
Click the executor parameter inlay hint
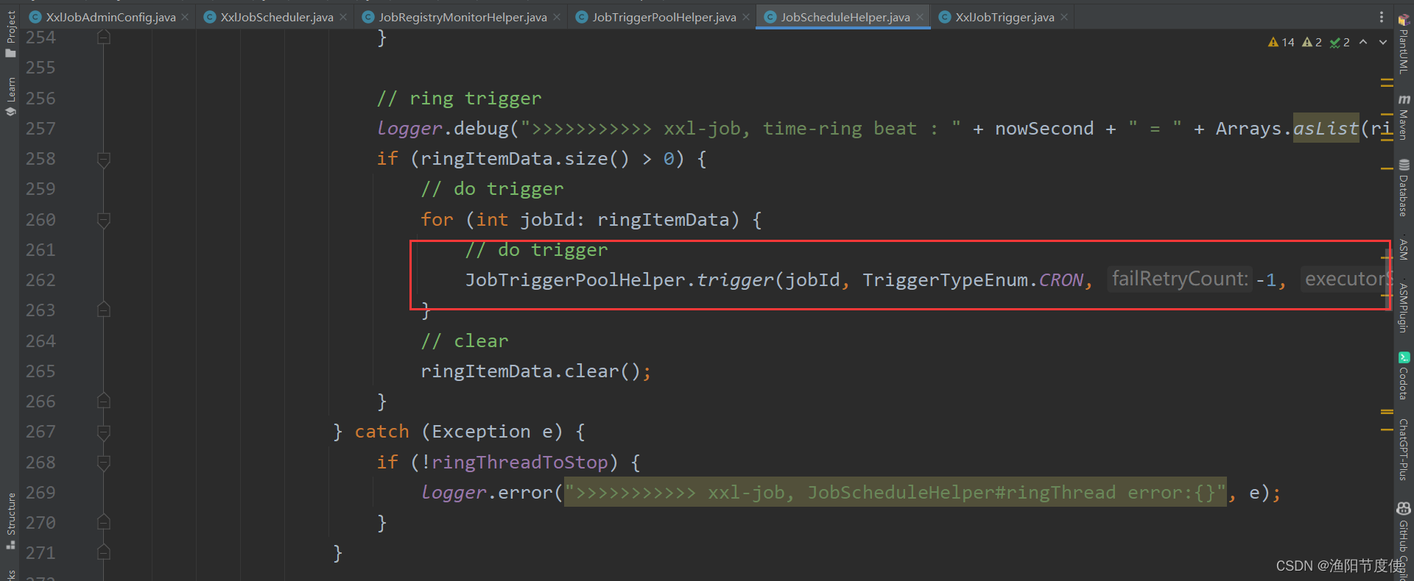click(1346, 279)
